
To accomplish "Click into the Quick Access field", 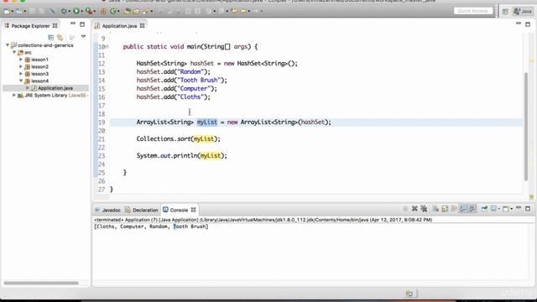I will pyautogui.click(x=473, y=11).
